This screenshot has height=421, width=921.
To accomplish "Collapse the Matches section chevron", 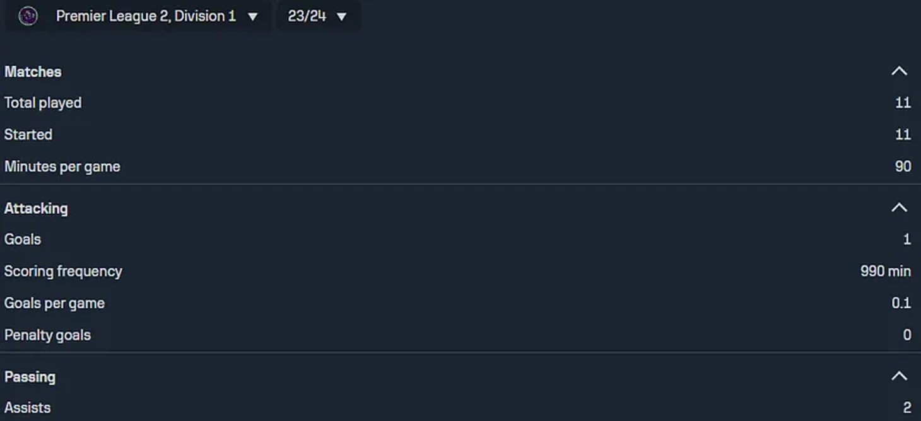I will click(x=899, y=71).
